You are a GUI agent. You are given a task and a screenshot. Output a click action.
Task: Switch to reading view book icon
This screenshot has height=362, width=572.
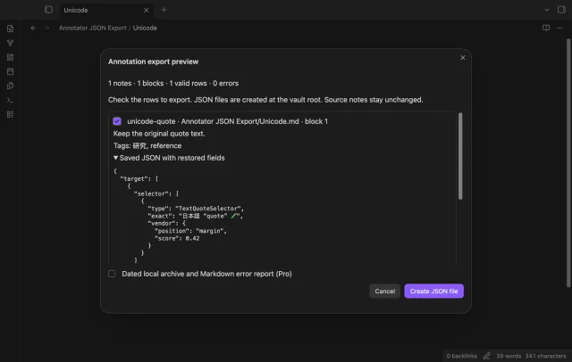point(546,28)
